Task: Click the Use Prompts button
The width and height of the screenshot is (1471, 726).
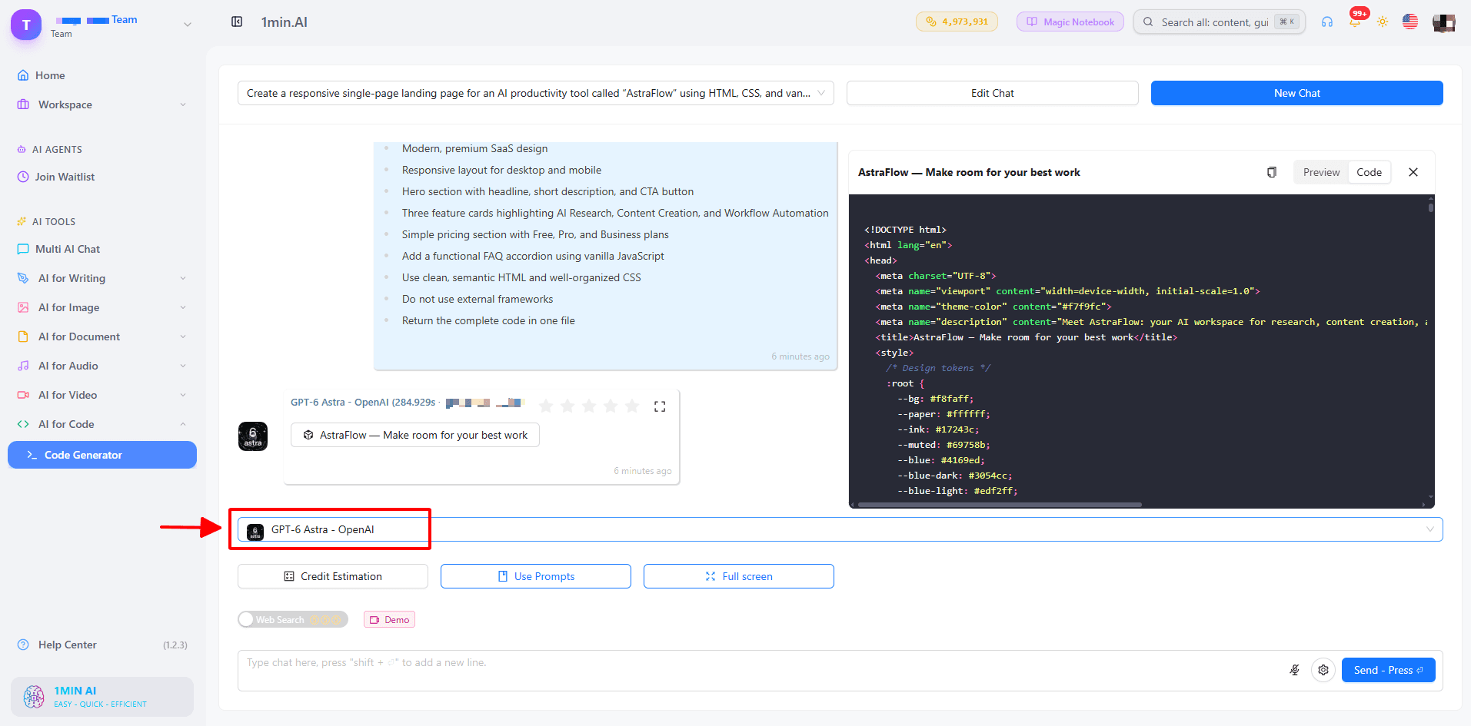Action: [535, 576]
